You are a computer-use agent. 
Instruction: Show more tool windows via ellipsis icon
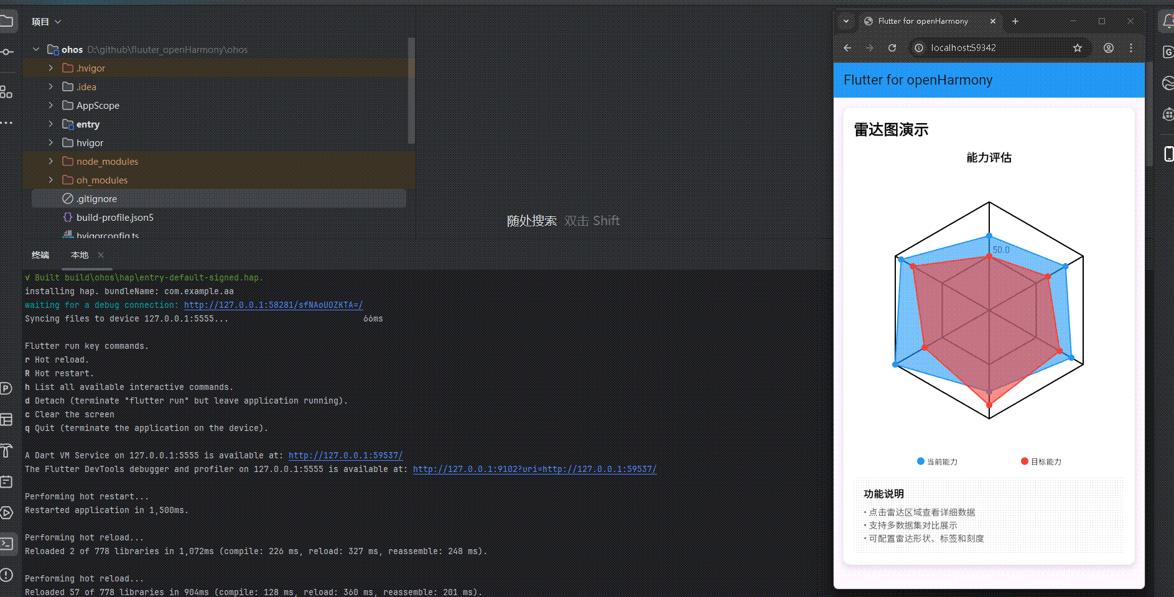[x=6, y=123]
